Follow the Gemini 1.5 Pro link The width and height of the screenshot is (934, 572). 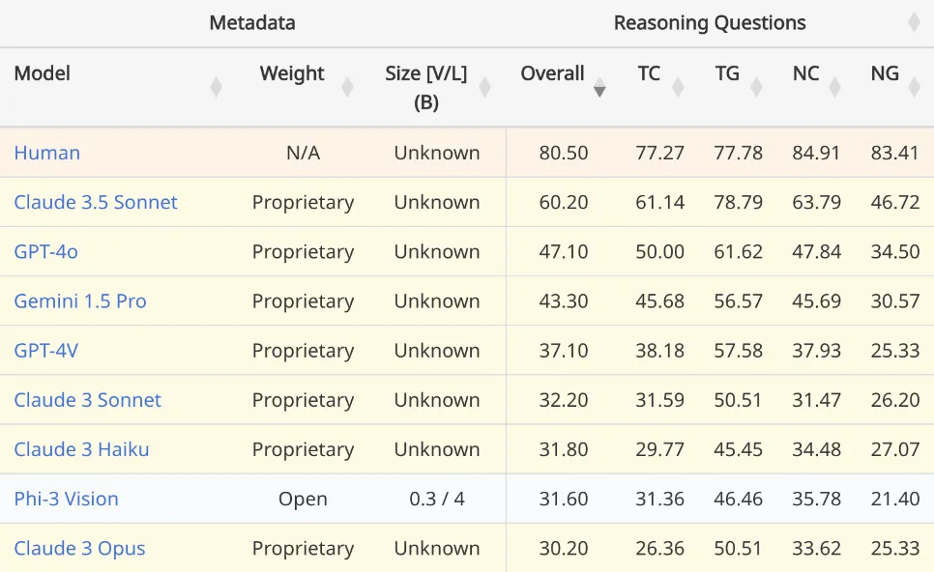(80, 300)
